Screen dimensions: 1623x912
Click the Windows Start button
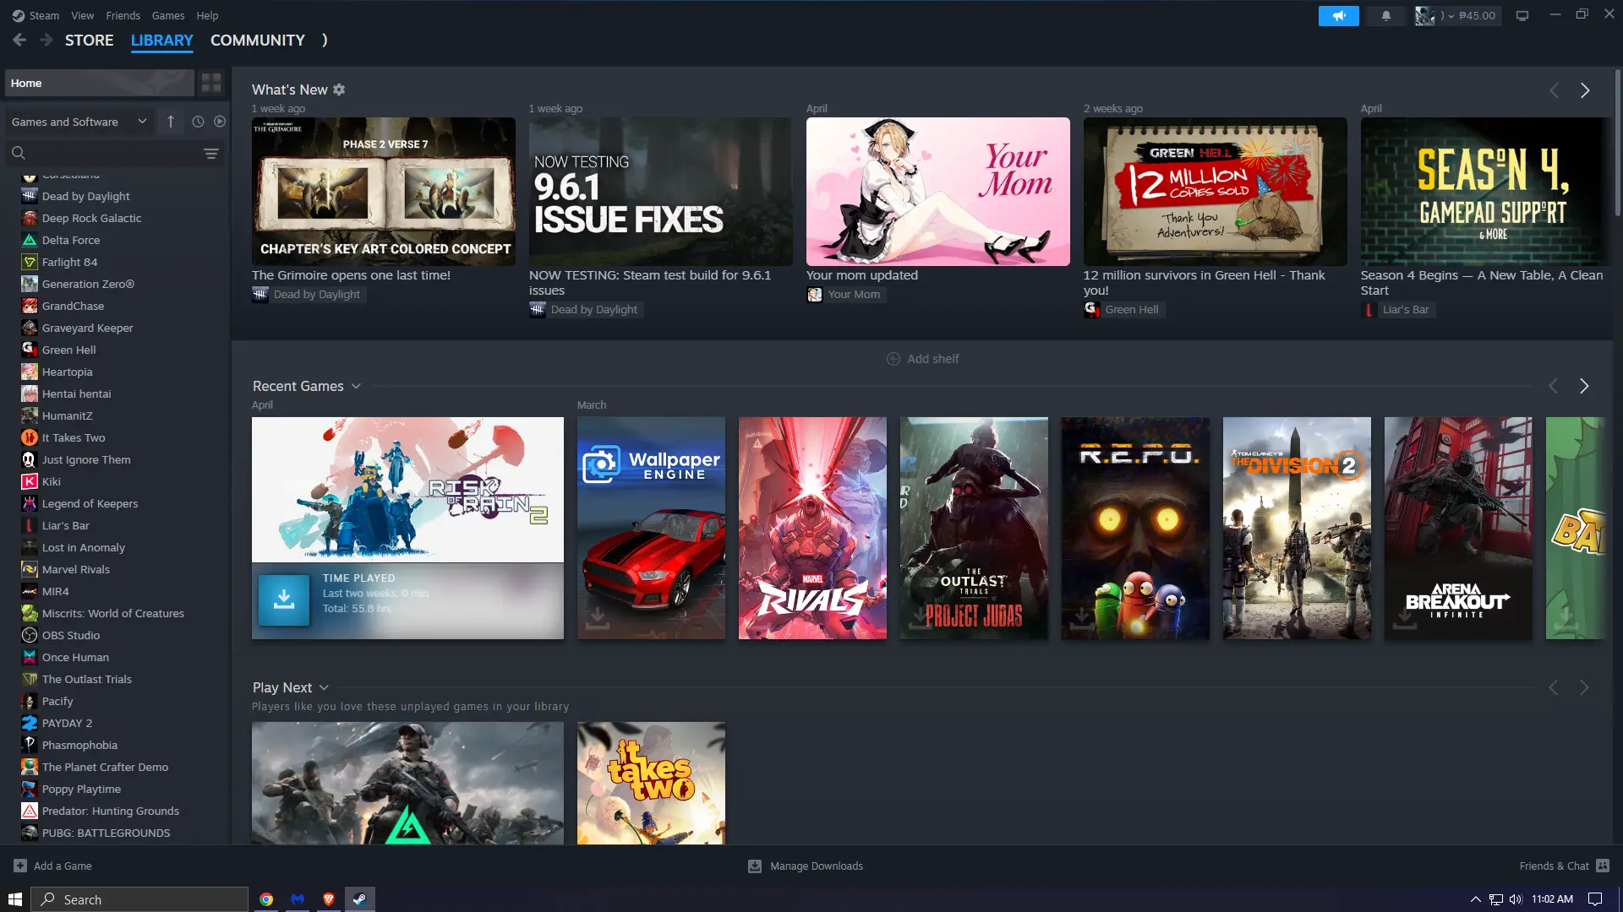tap(15, 899)
